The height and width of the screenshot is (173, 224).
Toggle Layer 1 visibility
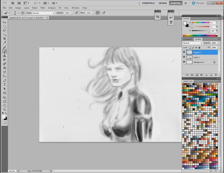(184, 57)
